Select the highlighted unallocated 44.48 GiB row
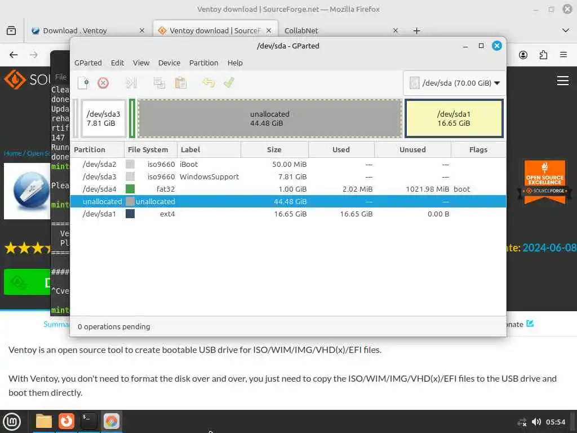Viewport: 577px width, 433px height. tap(288, 201)
